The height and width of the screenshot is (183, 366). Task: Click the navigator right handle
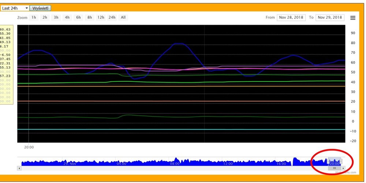[341, 161]
